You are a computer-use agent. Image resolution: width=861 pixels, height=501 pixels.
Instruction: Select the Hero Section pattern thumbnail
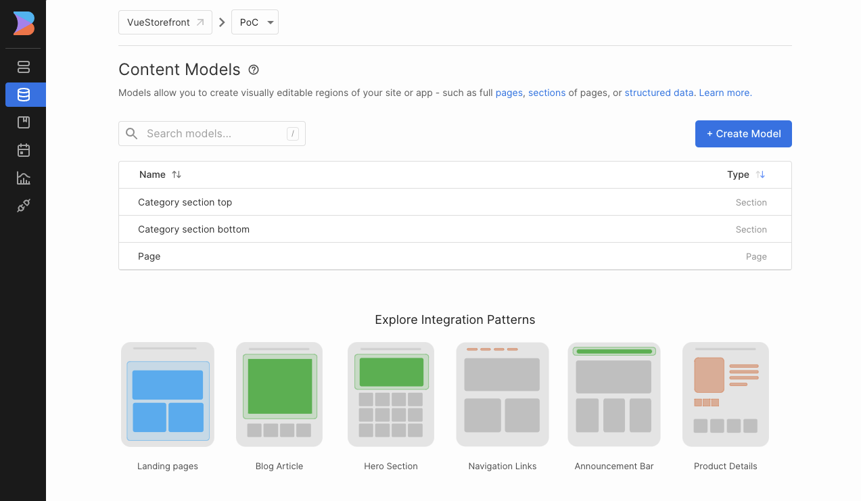point(391,394)
